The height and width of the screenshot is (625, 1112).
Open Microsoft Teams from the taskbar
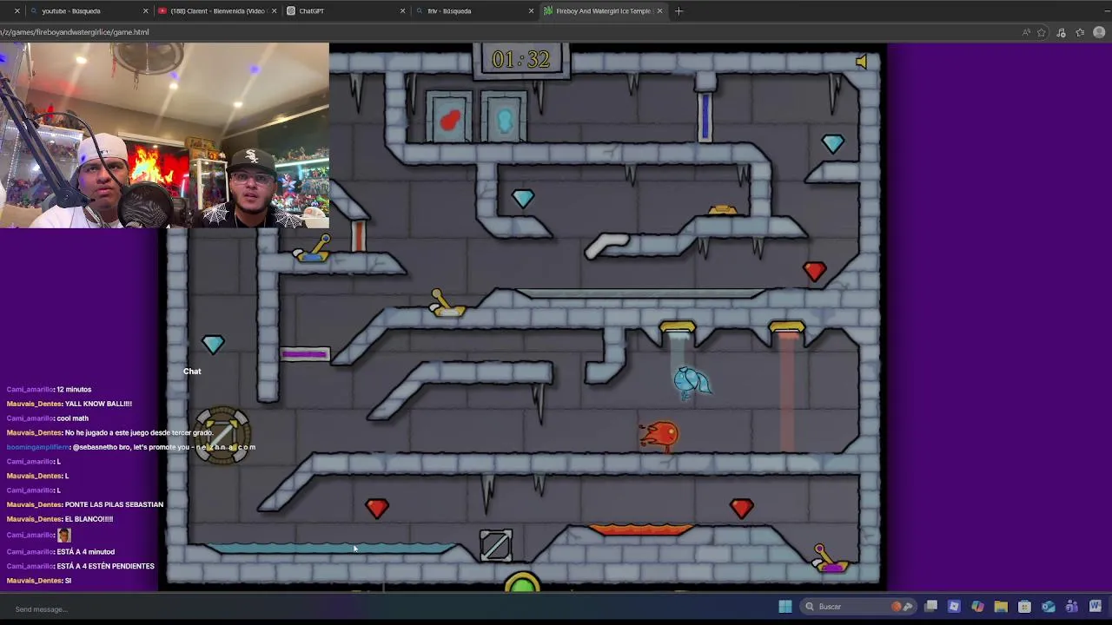pyautogui.click(x=1071, y=606)
